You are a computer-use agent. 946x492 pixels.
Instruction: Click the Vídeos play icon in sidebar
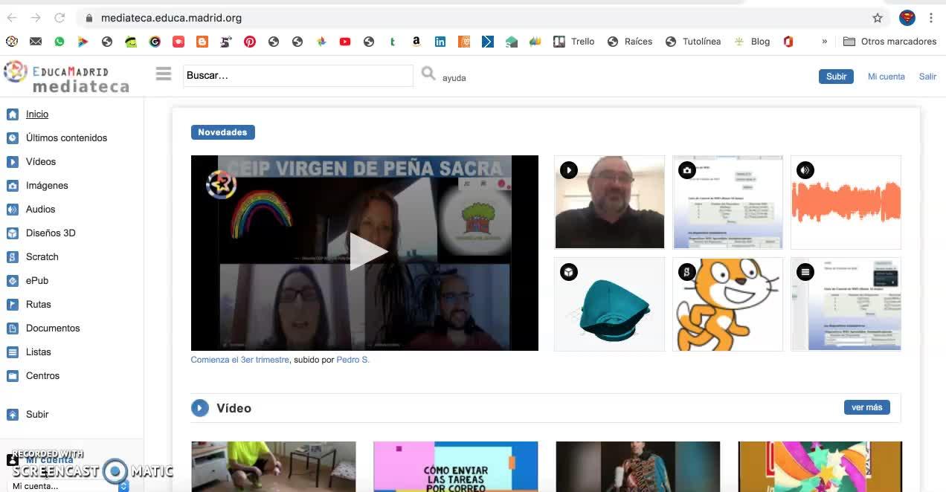[x=12, y=162]
